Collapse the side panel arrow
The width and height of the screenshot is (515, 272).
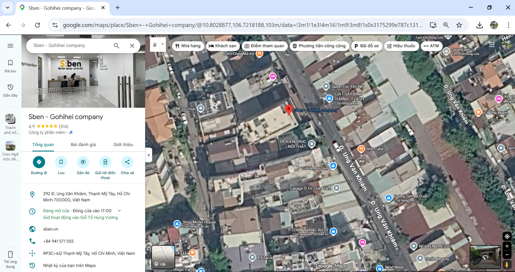coord(149,155)
